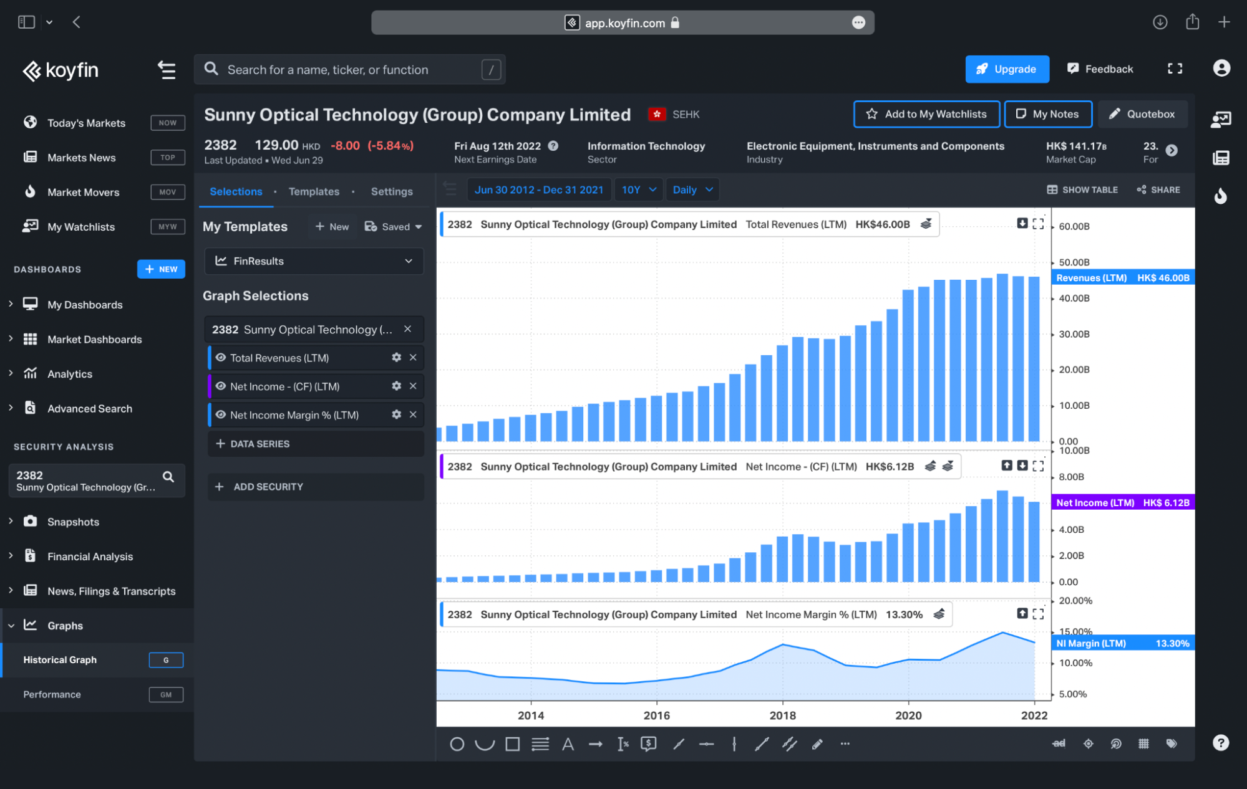Select the arrow drawing tool
This screenshot has height=789, width=1247.
(596, 744)
